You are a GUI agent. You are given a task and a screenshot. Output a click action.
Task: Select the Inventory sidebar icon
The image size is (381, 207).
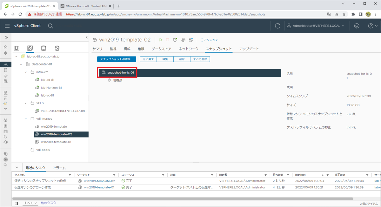5,64
